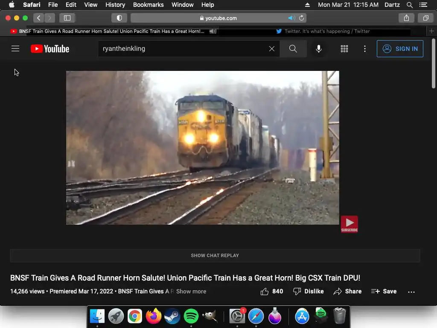437x328 pixels.
Task: Open the App Store from the Dock
Action: tap(302, 316)
